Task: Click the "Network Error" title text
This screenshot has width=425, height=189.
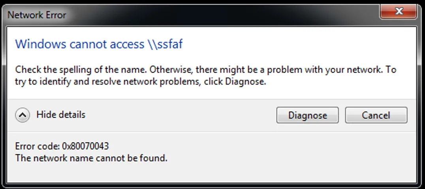Action: [37, 15]
